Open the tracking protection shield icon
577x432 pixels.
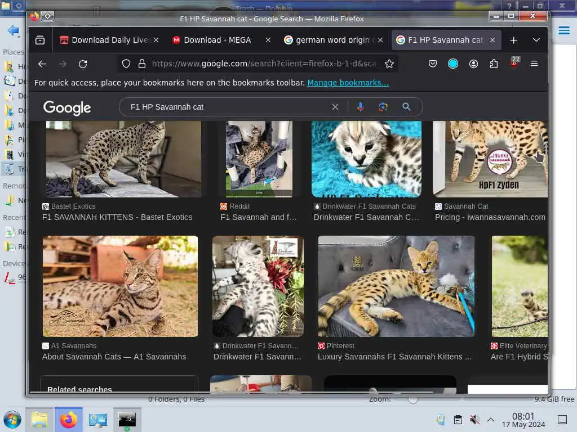(126, 64)
